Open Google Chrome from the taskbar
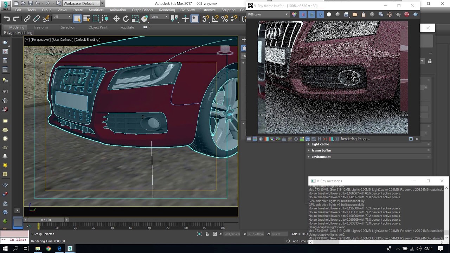 48,248
